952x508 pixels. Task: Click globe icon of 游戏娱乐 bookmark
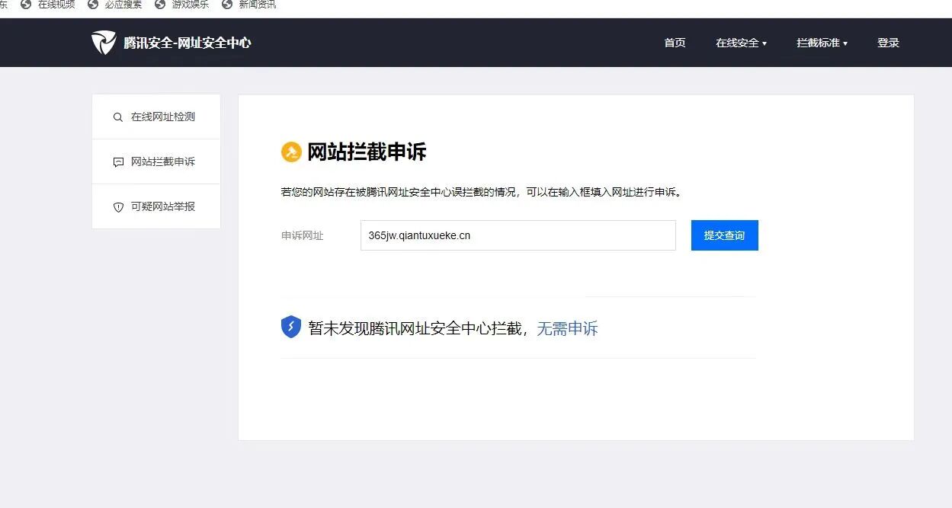click(x=160, y=5)
